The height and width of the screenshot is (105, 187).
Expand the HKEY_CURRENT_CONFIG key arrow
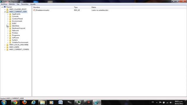(5, 50)
